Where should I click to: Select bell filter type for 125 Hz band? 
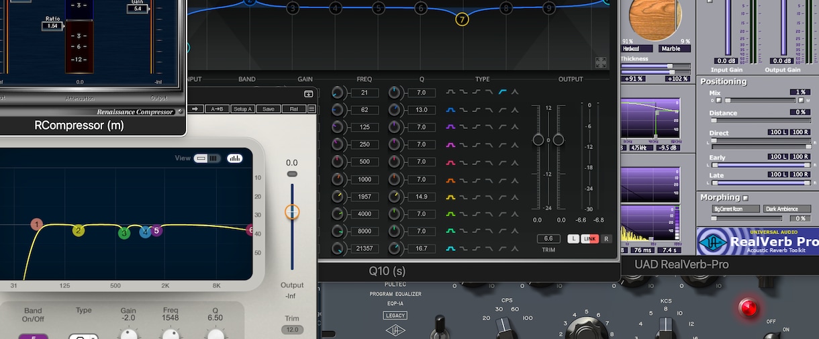point(451,127)
